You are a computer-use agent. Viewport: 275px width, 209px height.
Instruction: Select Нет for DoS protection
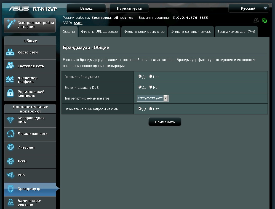151,87
